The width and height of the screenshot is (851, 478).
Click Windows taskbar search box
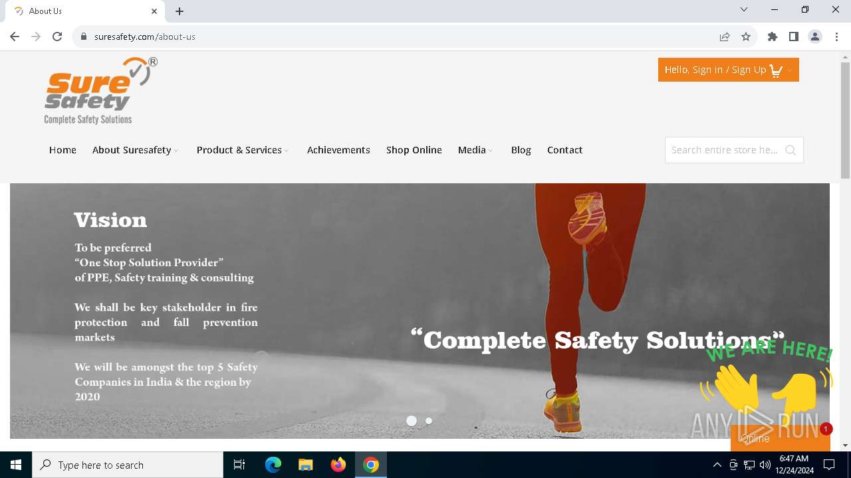[128, 465]
